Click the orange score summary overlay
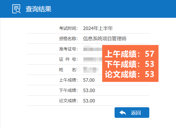This screenshot has width=176, height=129. 130,63
